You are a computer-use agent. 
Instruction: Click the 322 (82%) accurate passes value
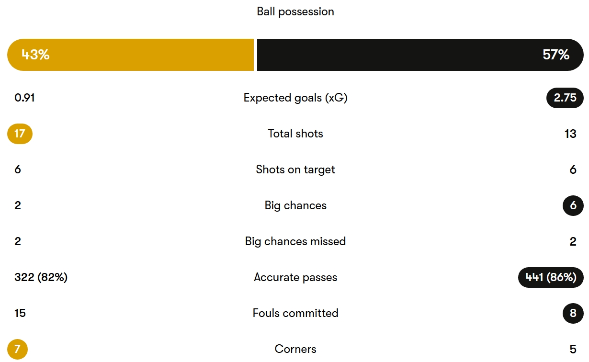point(41,277)
